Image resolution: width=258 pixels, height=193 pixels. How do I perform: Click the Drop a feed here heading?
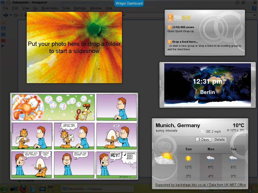[x=185, y=42]
